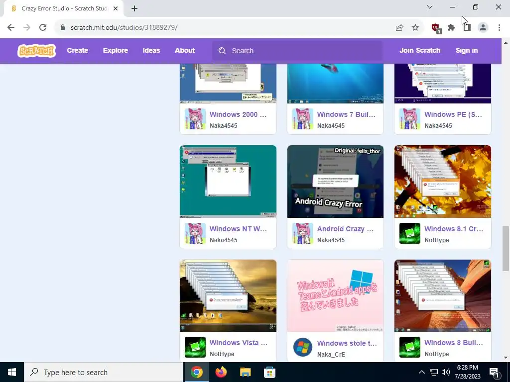Viewport: 510px width, 382px height.
Task: Open Chrome from the taskbar
Action: 196,372
